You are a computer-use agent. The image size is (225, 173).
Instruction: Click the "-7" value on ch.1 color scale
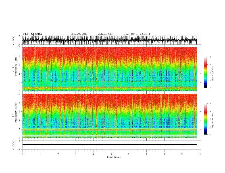[209, 88]
